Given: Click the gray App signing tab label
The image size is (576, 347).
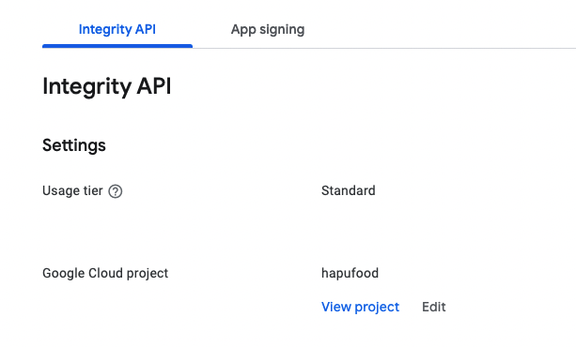Looking at the screenshot, I should tap(268, 29).
